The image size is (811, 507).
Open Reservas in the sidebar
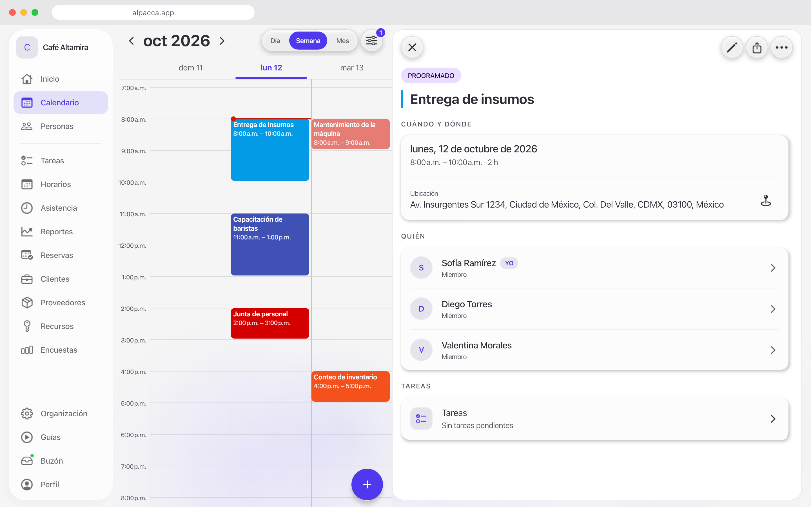tap(61, 255)
